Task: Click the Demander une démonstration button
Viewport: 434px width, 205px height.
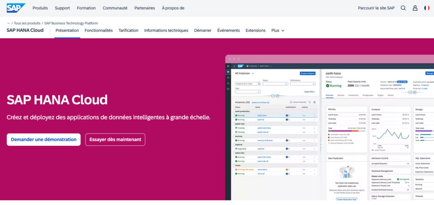Action: point(44,139)
